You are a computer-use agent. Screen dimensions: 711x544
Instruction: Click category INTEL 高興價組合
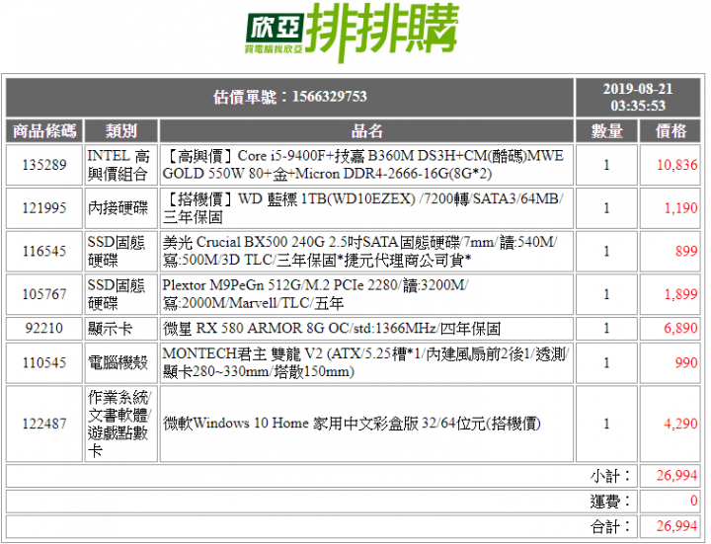tap(118, 165)
